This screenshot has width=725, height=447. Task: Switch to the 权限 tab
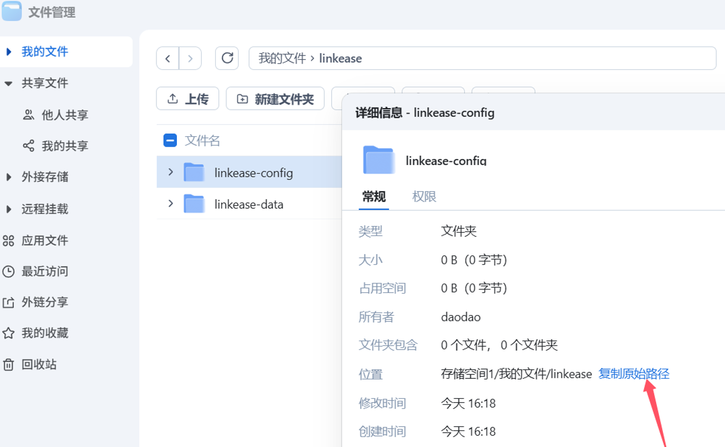424,197
